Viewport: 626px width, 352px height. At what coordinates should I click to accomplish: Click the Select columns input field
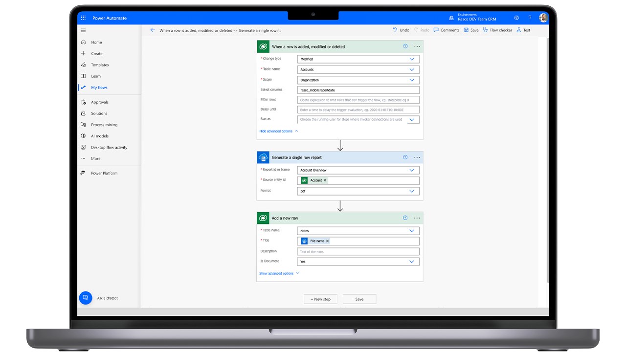click(x=358, y=90)
